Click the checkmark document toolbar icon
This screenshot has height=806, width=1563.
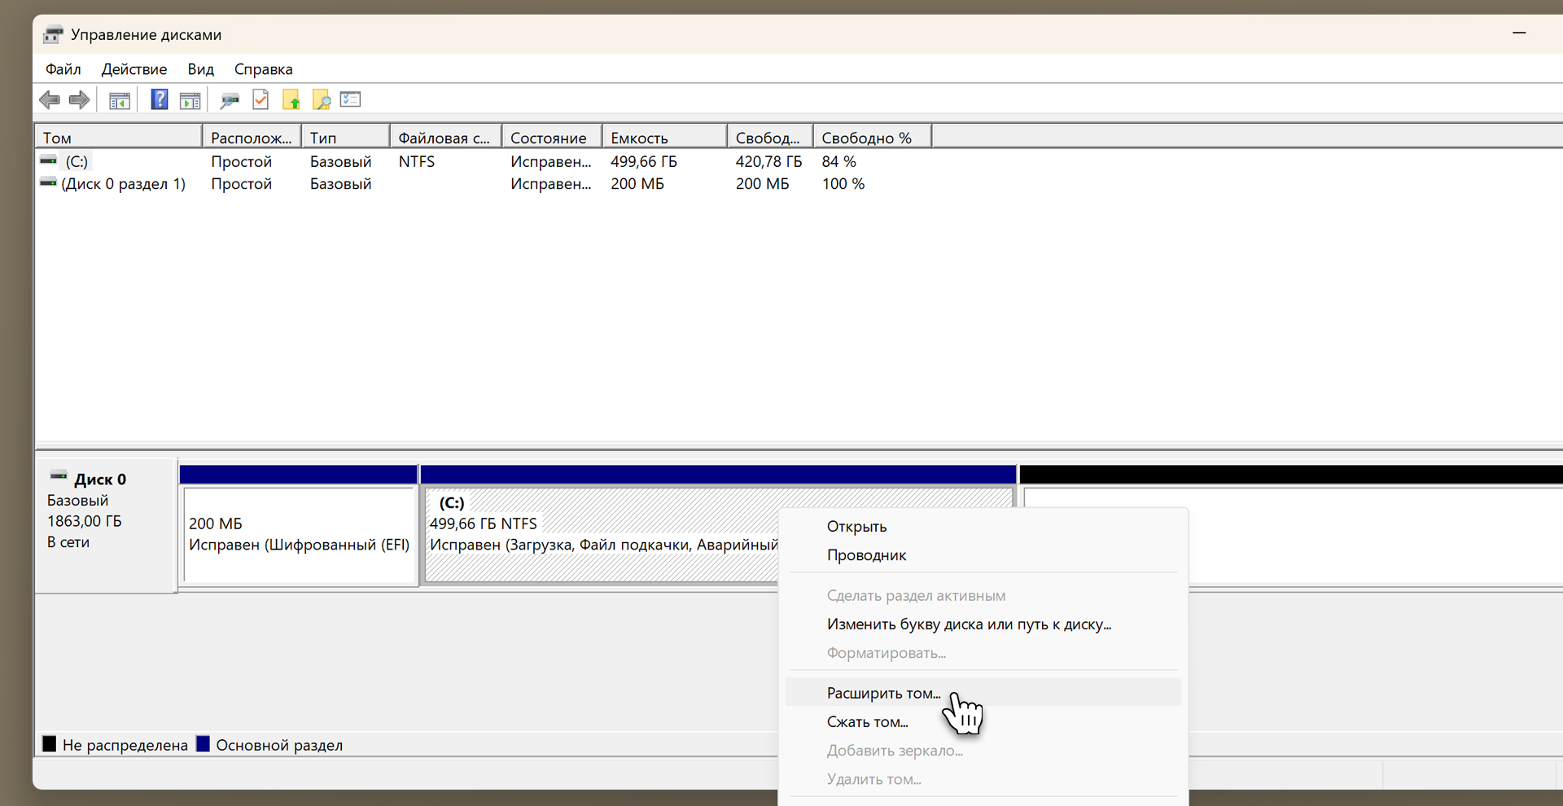260,100
